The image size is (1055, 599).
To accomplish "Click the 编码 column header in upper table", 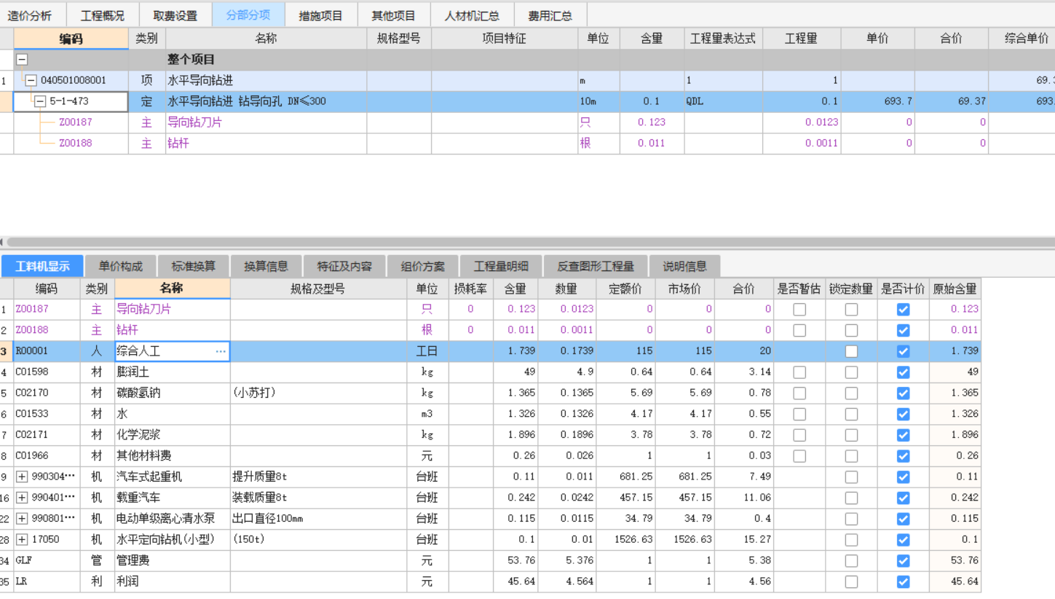I will click(x=71, y=39).
